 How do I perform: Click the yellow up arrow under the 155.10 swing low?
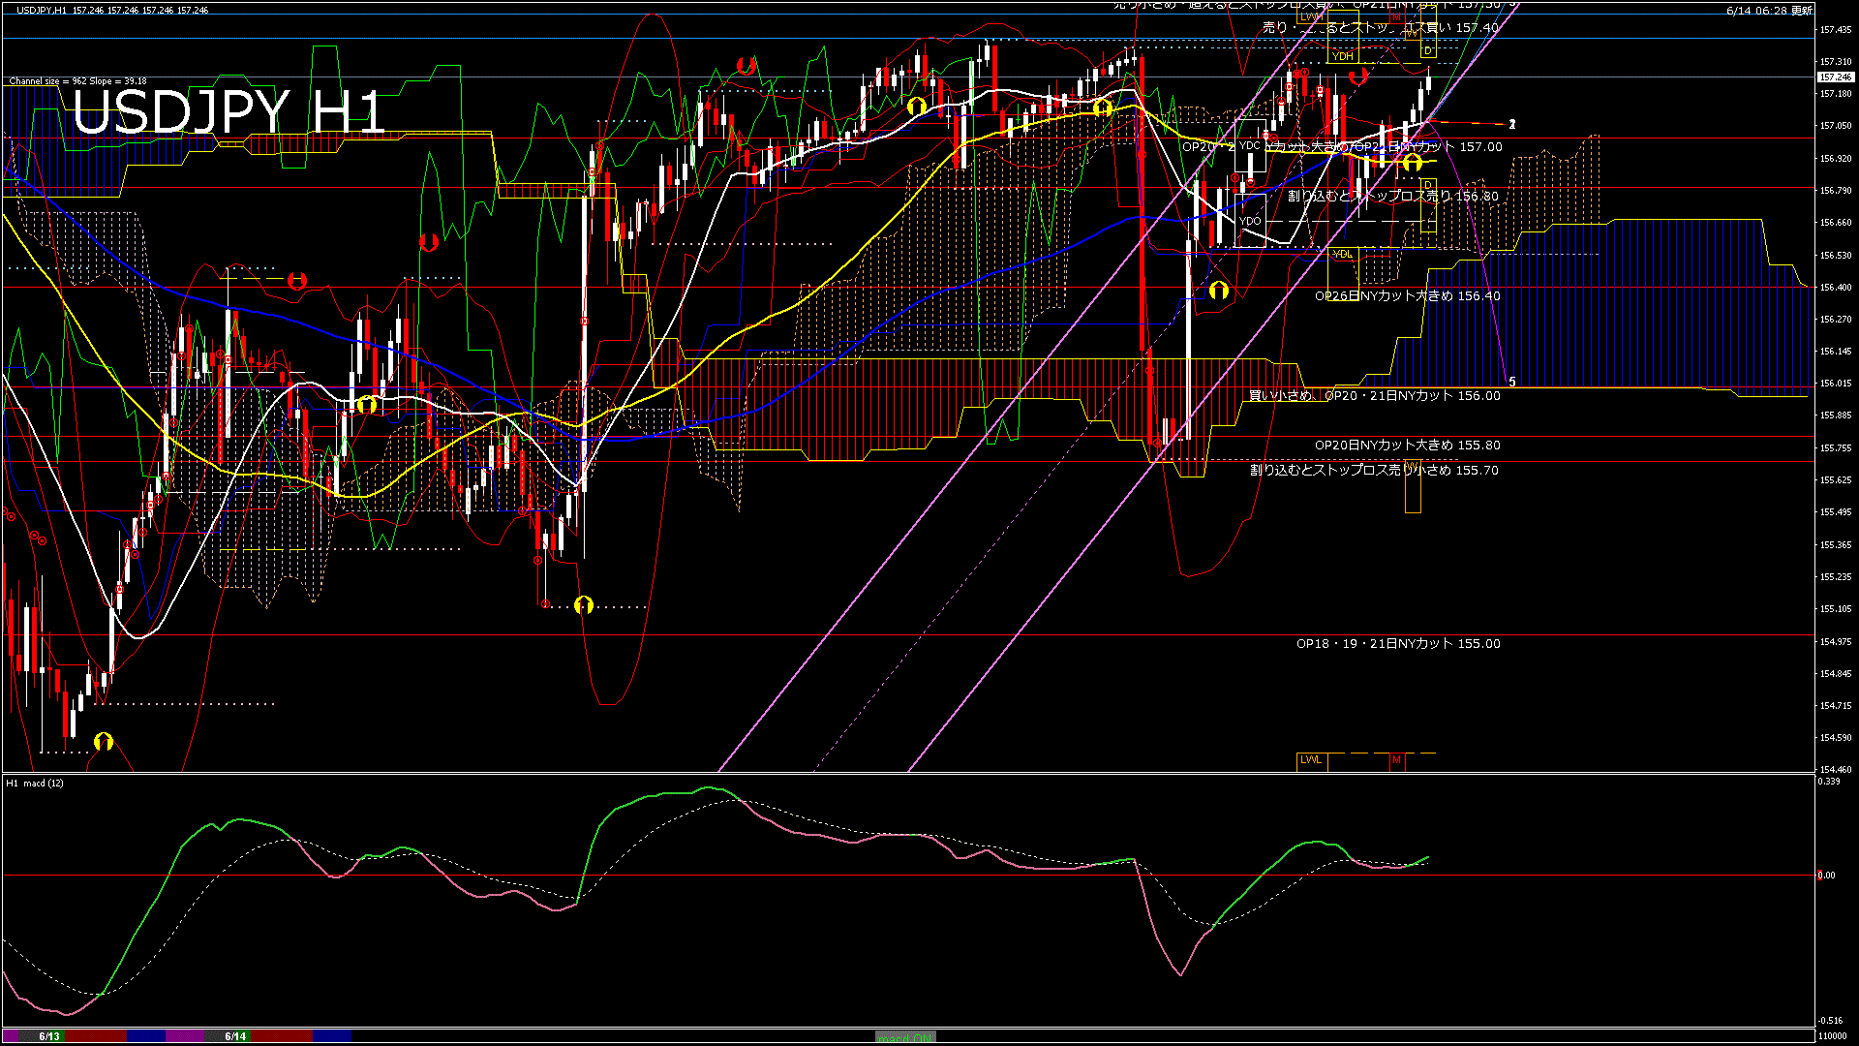583,605
